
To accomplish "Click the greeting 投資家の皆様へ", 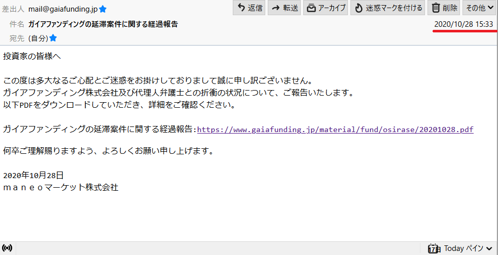I will click(x=32, y=57).
